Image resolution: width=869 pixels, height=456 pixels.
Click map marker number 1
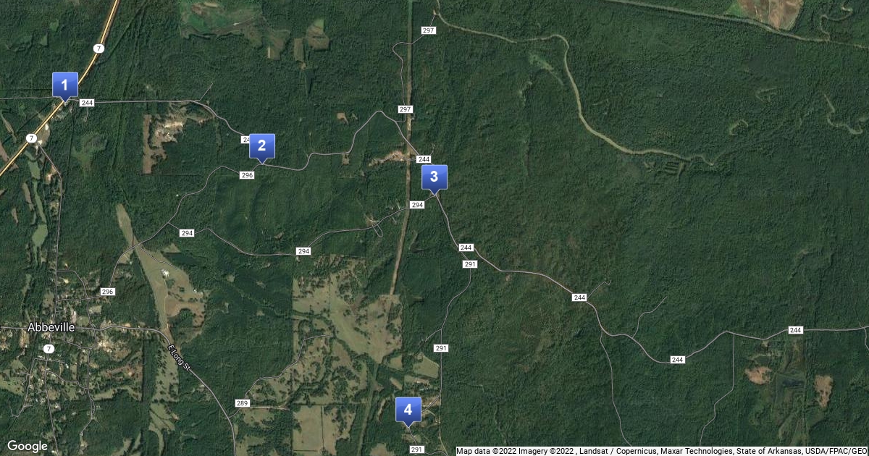coord(65,87)
